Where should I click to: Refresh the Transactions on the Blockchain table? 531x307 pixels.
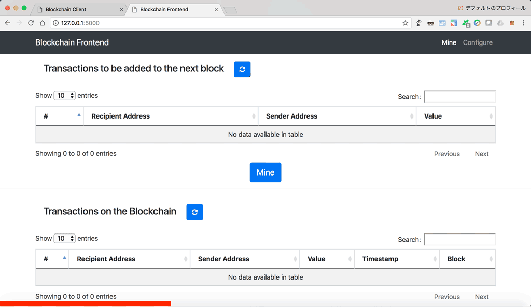pyautogui.click(x=194, y=212)
